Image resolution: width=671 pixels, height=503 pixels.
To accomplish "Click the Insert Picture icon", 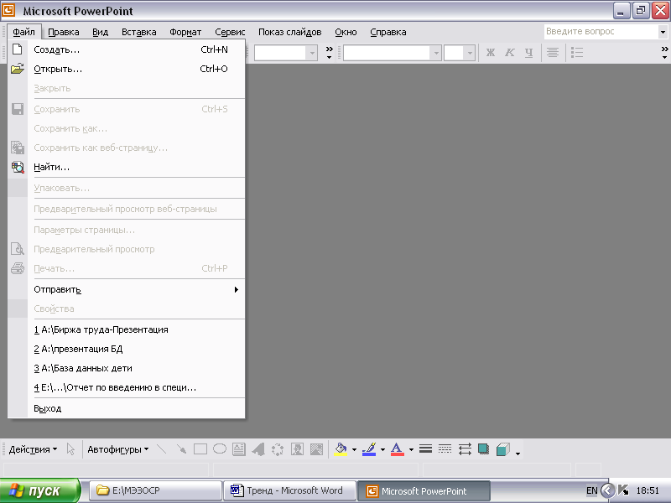I will tap(316, 449).
